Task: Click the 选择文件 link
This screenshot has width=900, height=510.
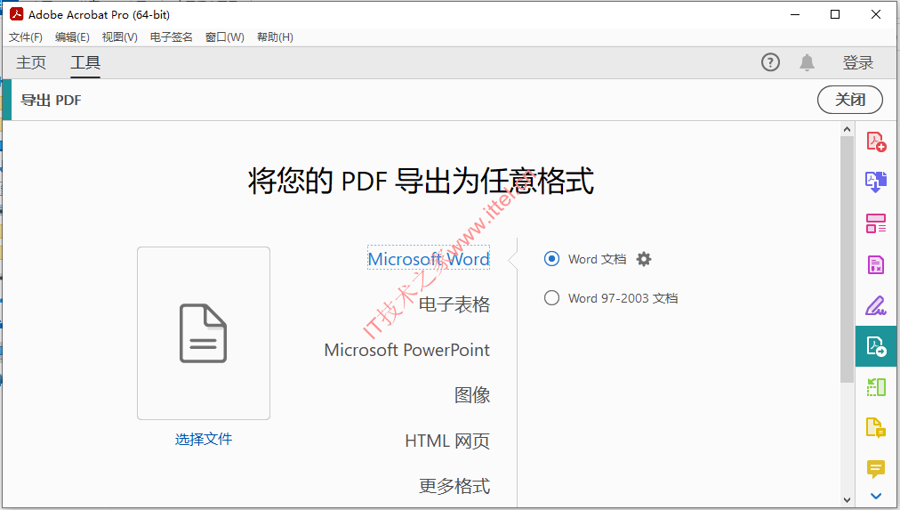Action: pos(204,440)
